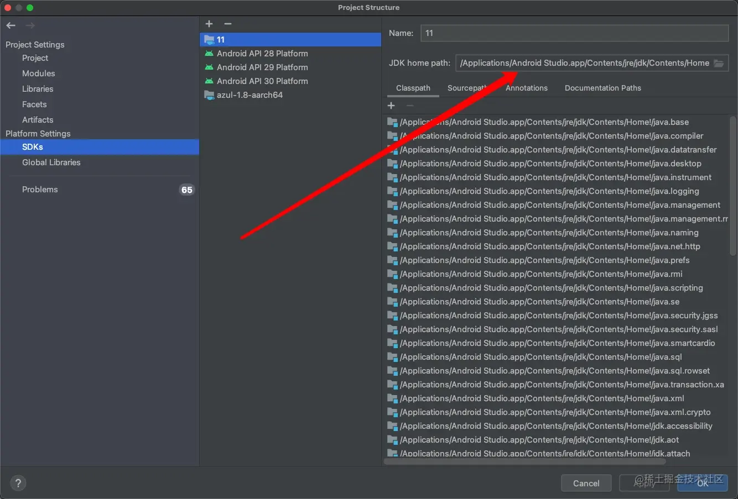Select the JDK 11 folder icon

(x=209, y=40)
